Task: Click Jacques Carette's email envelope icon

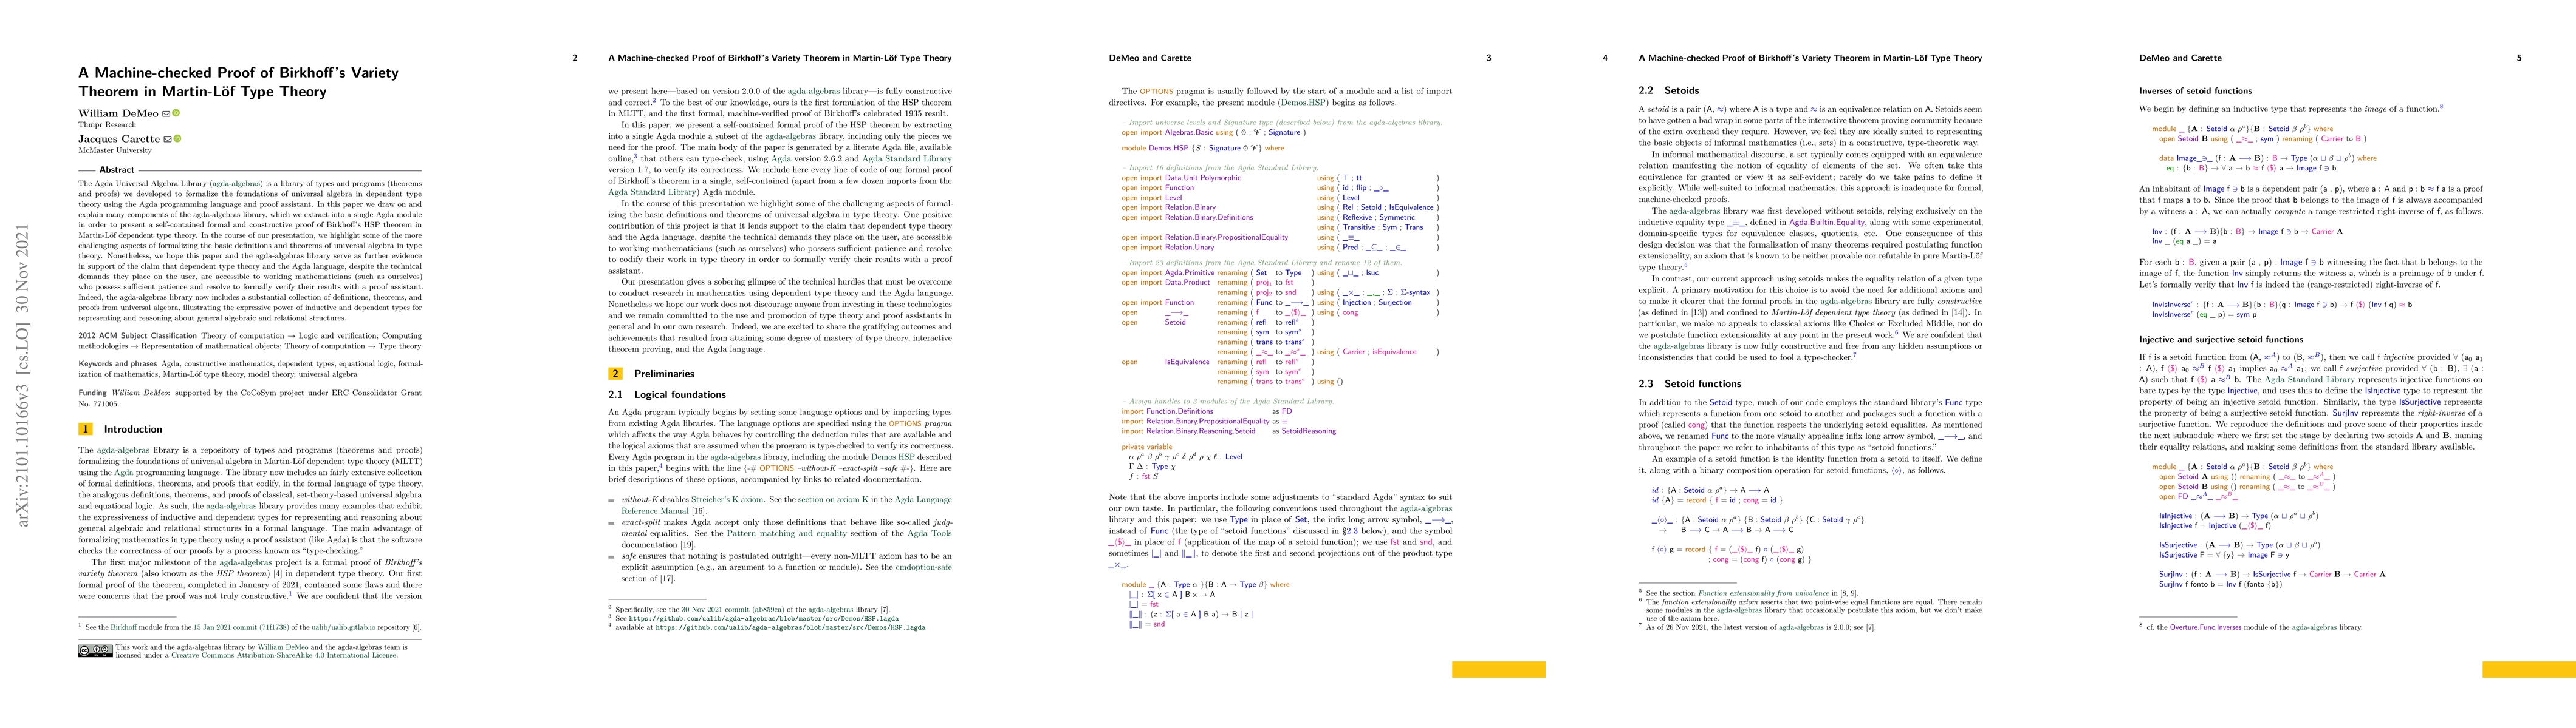Action: pos(168,139)
